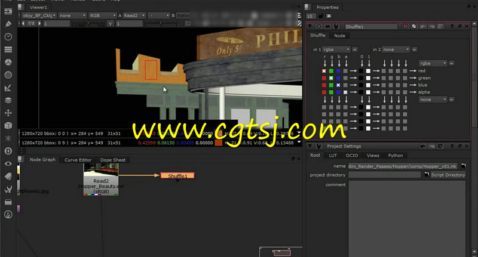Open the Other nodes menu
Image resolution: width=478 pixels, height=257 pixels.
[x=8, y=202]
